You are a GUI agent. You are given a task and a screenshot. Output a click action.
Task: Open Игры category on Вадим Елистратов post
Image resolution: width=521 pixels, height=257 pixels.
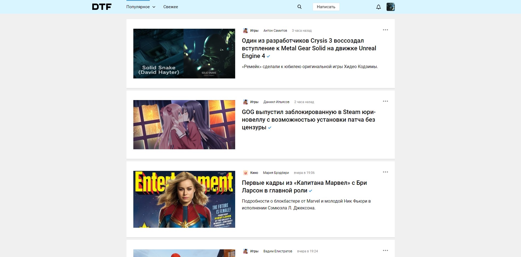tap(254, 251)
